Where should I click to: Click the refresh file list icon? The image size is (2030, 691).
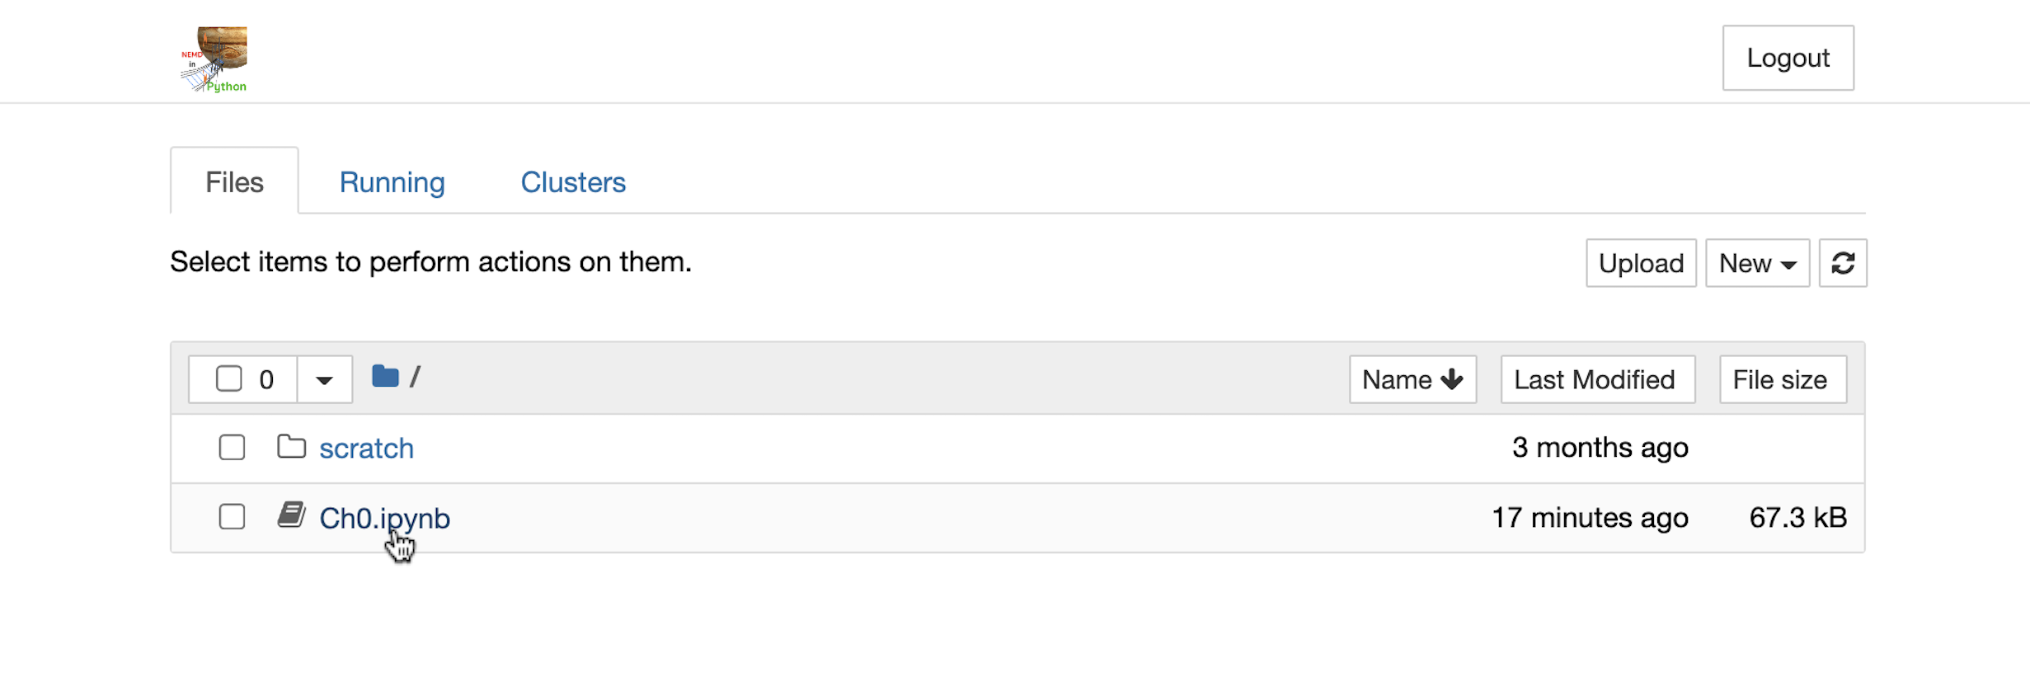(x=1843, y=264)
